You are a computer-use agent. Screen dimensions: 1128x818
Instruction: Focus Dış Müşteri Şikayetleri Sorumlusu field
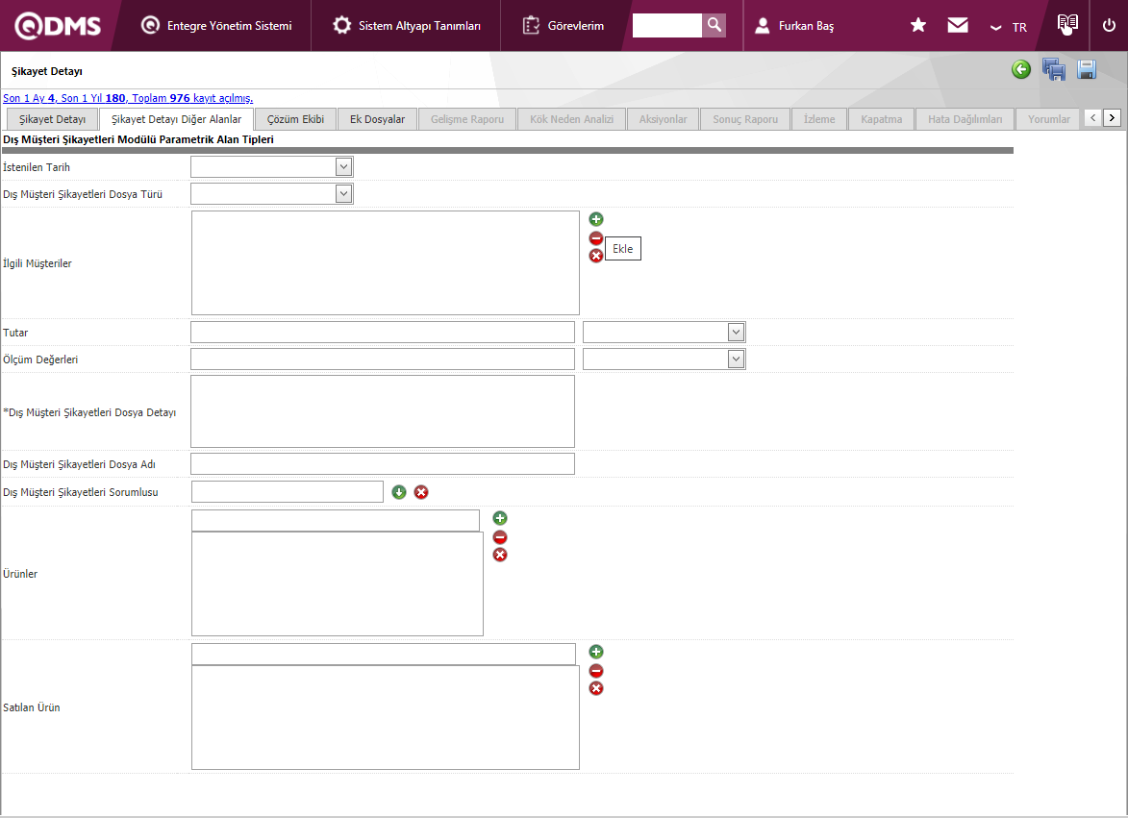tap(287, 491)
